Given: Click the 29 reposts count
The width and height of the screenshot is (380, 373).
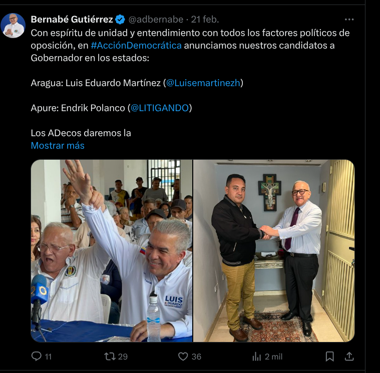Looking at the screenshot, I should 123,356.
